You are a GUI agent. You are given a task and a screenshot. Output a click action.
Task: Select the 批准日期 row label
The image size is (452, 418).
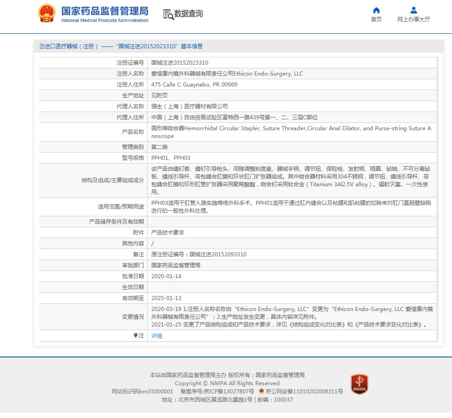point(133,276)
